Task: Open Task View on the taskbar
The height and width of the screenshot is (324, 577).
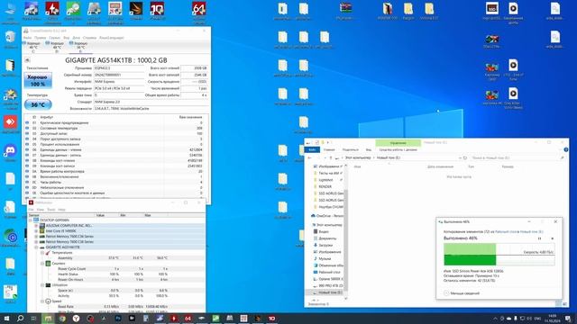Action: (33, 318)
